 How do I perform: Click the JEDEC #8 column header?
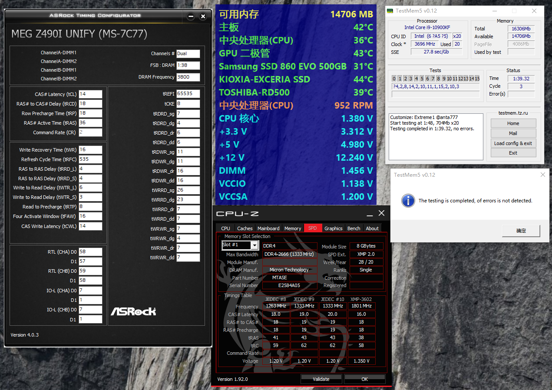pos(275,299)
